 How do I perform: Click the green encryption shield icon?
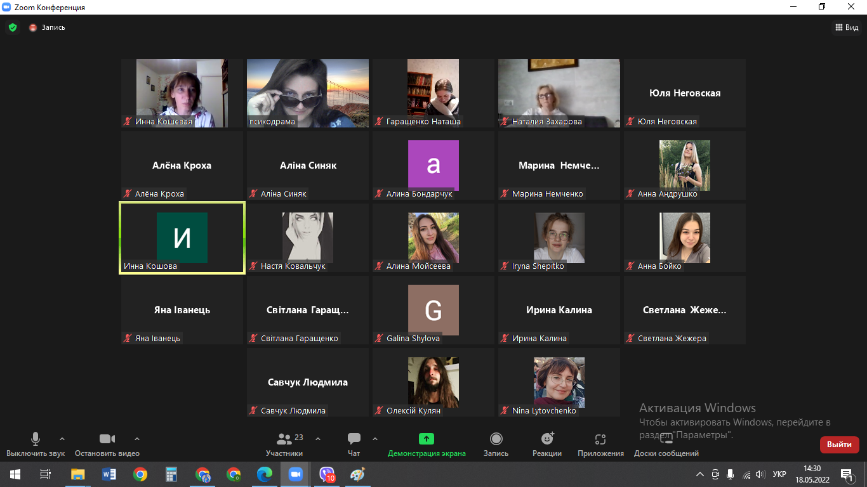[13, 27]
